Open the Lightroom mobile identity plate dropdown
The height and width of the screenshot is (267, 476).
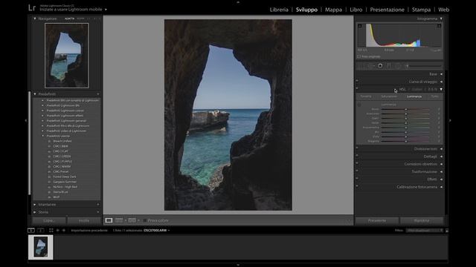pos(106,10)
